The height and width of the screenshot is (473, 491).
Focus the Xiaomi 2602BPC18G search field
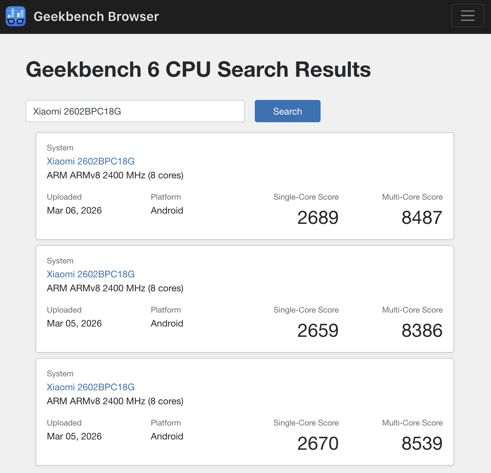tap(135, 111)
